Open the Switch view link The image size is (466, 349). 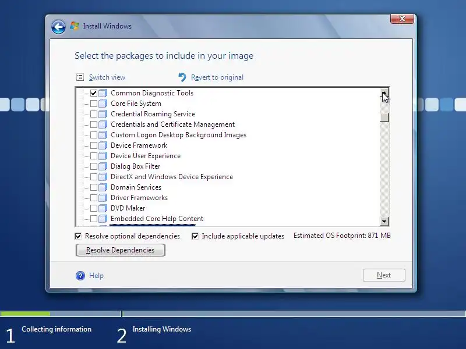point(107,77)
